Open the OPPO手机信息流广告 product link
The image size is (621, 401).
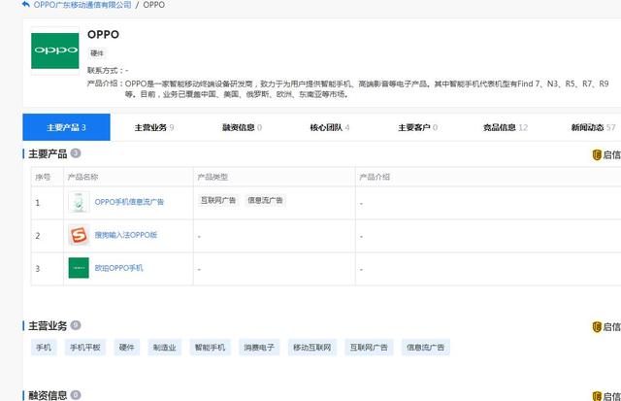point(129,202)
